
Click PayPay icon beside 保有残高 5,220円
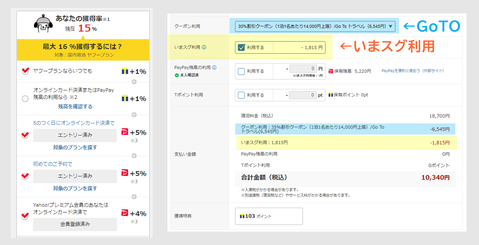330,71
